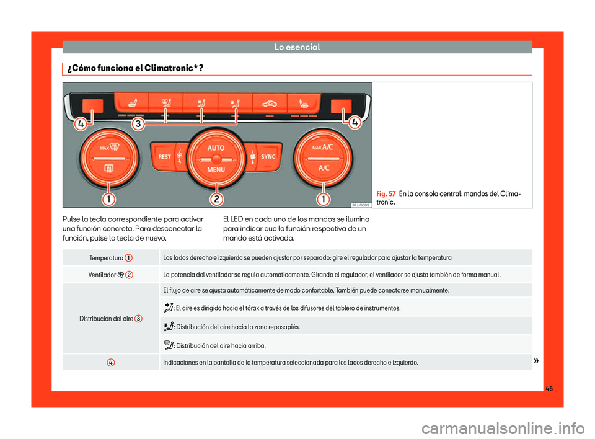
Task: Click the lower A/C label on the right knob
Action: (x=324, y=168)
